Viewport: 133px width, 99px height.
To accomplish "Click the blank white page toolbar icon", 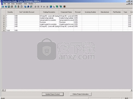I will [x=22, y=7].
